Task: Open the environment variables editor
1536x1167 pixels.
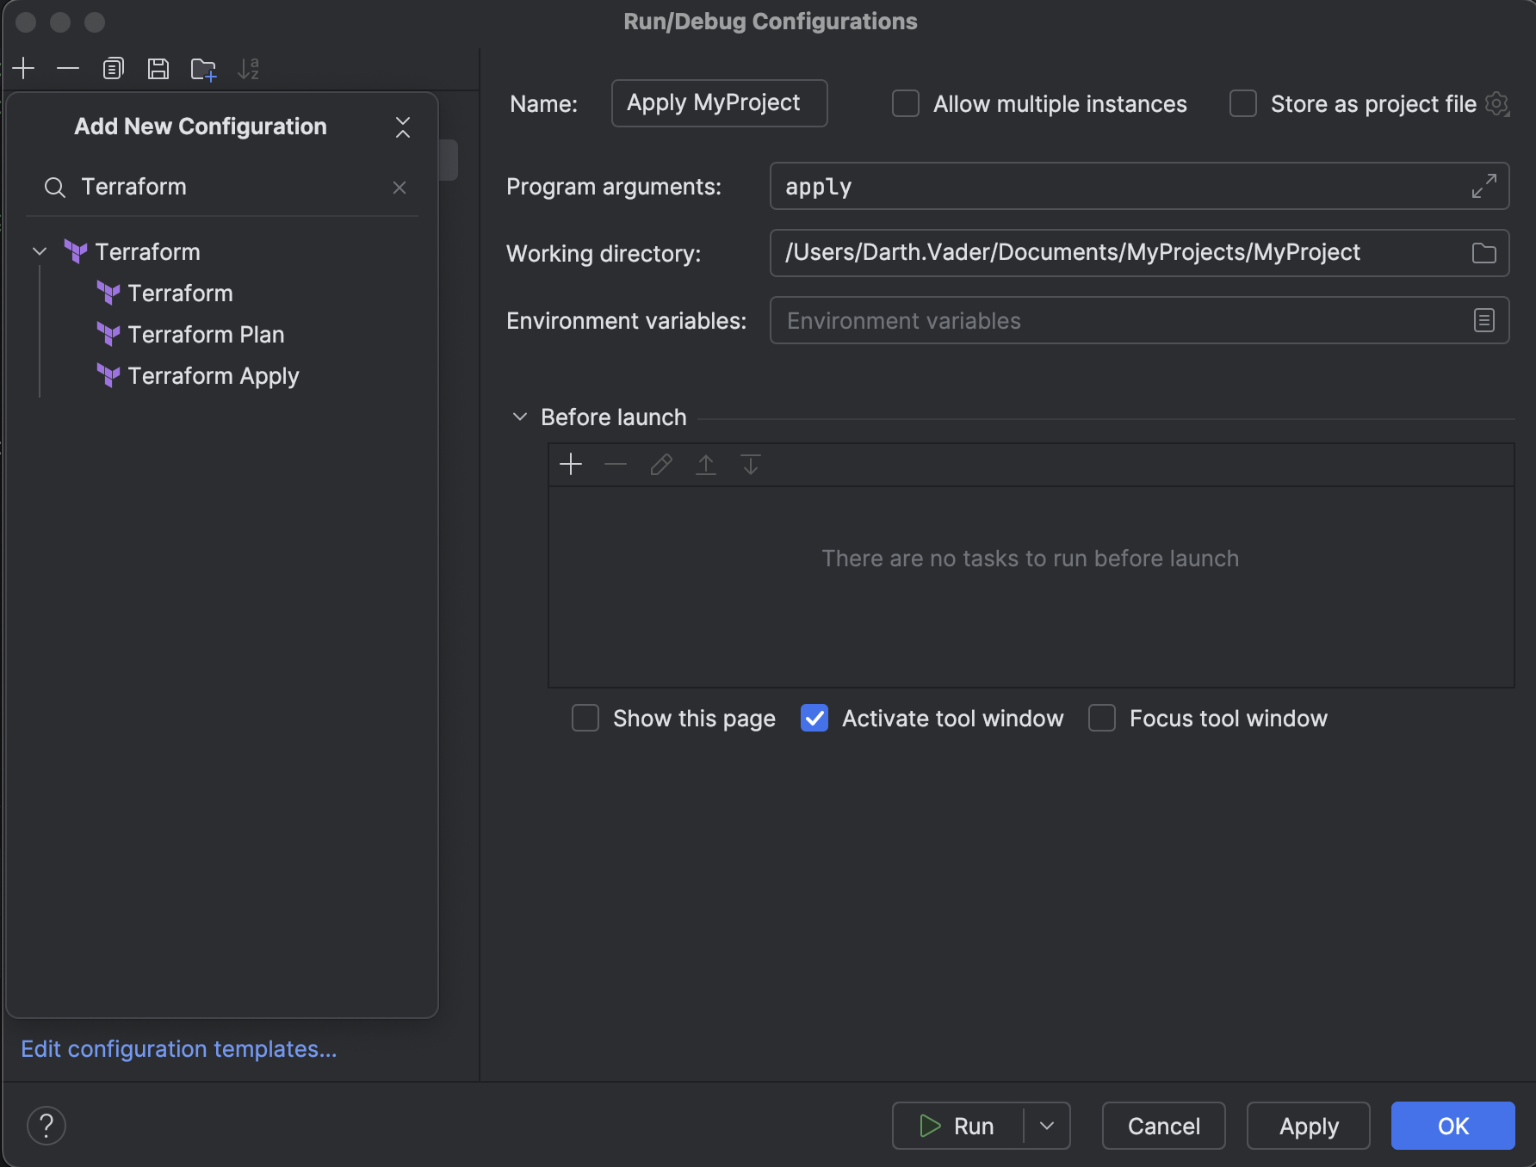Action: point(1483,320)
